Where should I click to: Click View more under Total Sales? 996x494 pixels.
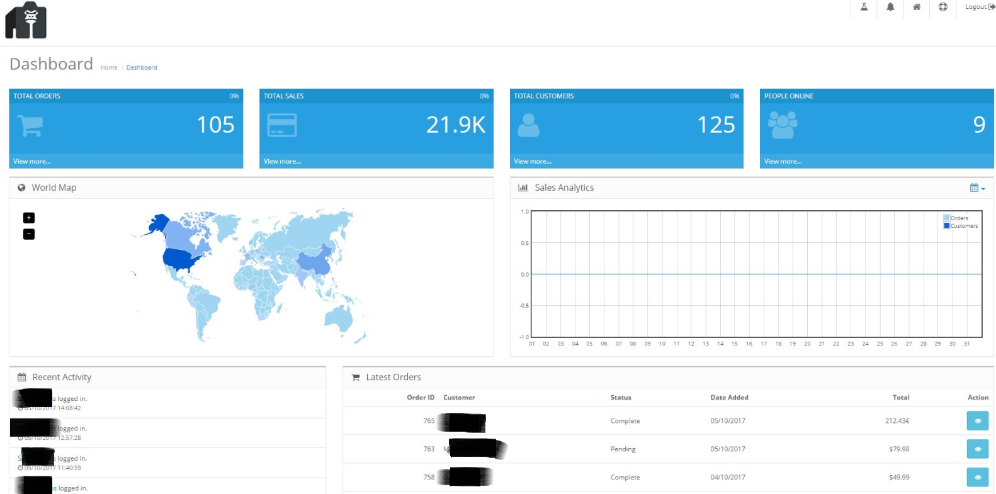pos(282,162)
